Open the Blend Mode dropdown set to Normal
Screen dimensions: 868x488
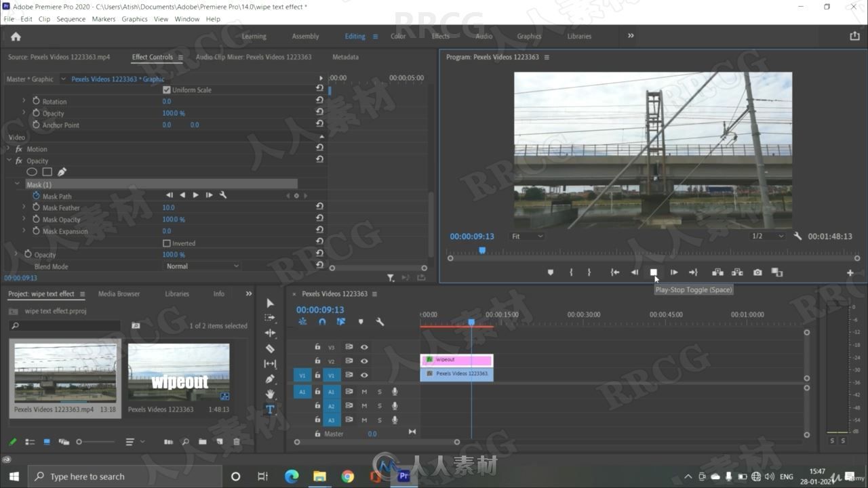pyautogui.click(x=202, y=266)
